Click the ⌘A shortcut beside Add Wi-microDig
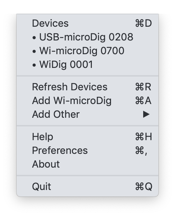This screenshot has height=216, width=175. 143,100
